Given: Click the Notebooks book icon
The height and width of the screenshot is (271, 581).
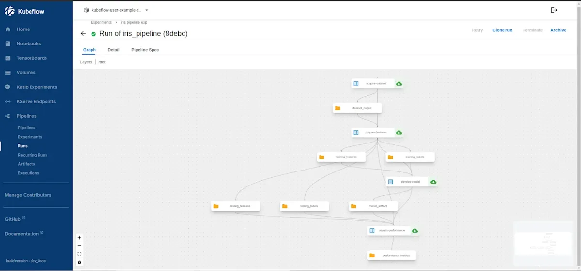Looking at the screenshot, I should click(x=8, y=44).
